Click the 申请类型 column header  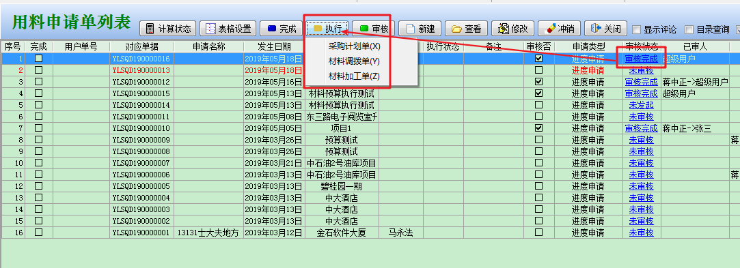point(588,46)
